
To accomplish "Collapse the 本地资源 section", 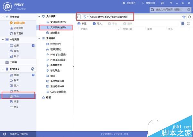I will (3, 40).
